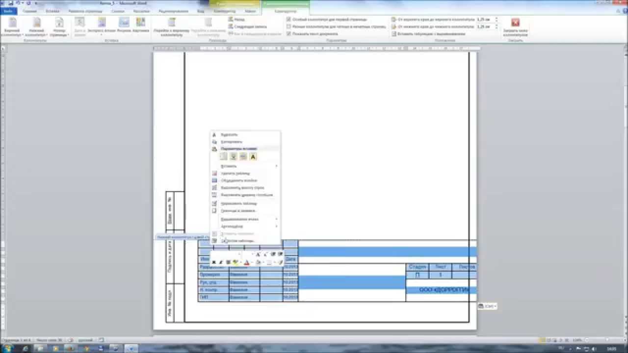
Task: Open the (Ctrl) paste options tag
Action: (487, 306)
